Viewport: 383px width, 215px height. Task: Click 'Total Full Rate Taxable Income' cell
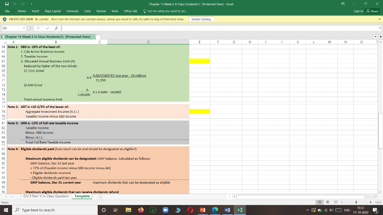(x=48, y=142)
